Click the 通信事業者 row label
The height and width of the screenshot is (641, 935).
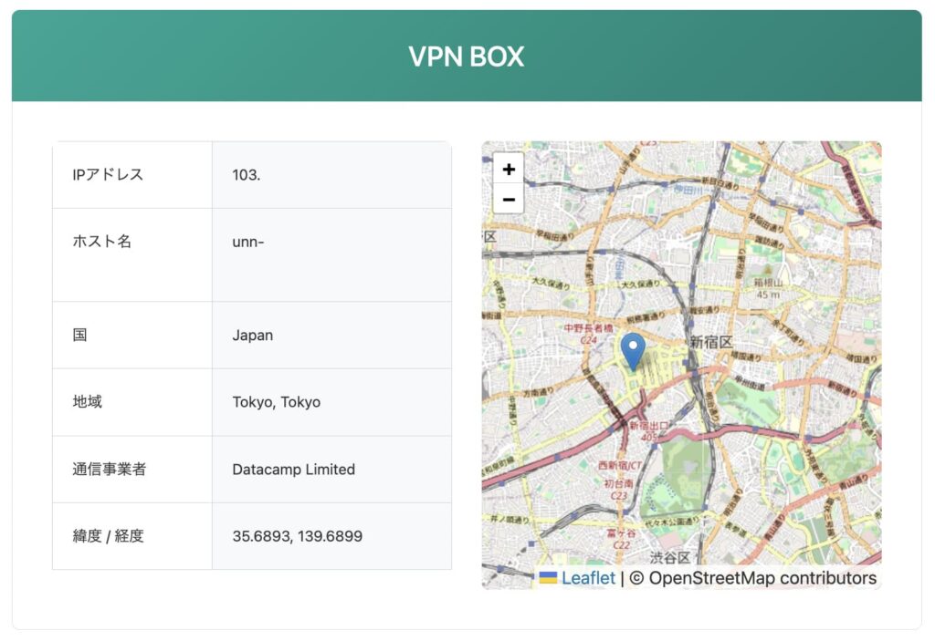pyautogui.click(x=110, y=470)
